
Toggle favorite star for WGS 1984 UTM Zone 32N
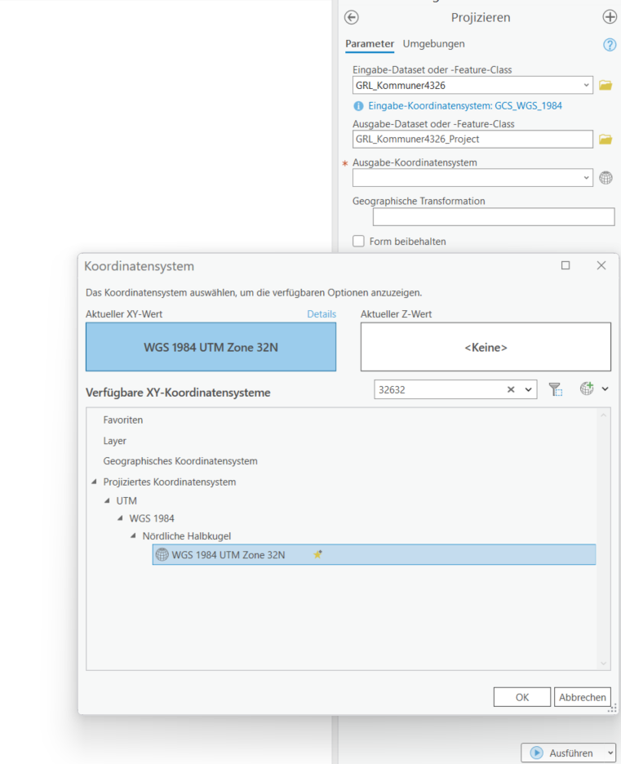pos(317,554)
